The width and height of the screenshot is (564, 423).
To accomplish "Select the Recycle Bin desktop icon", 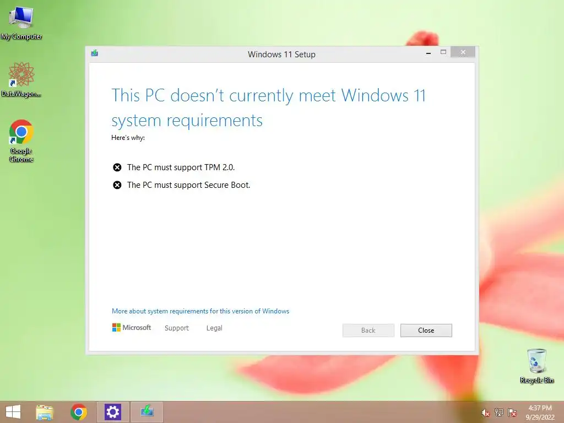I will [x=536, y=366].
